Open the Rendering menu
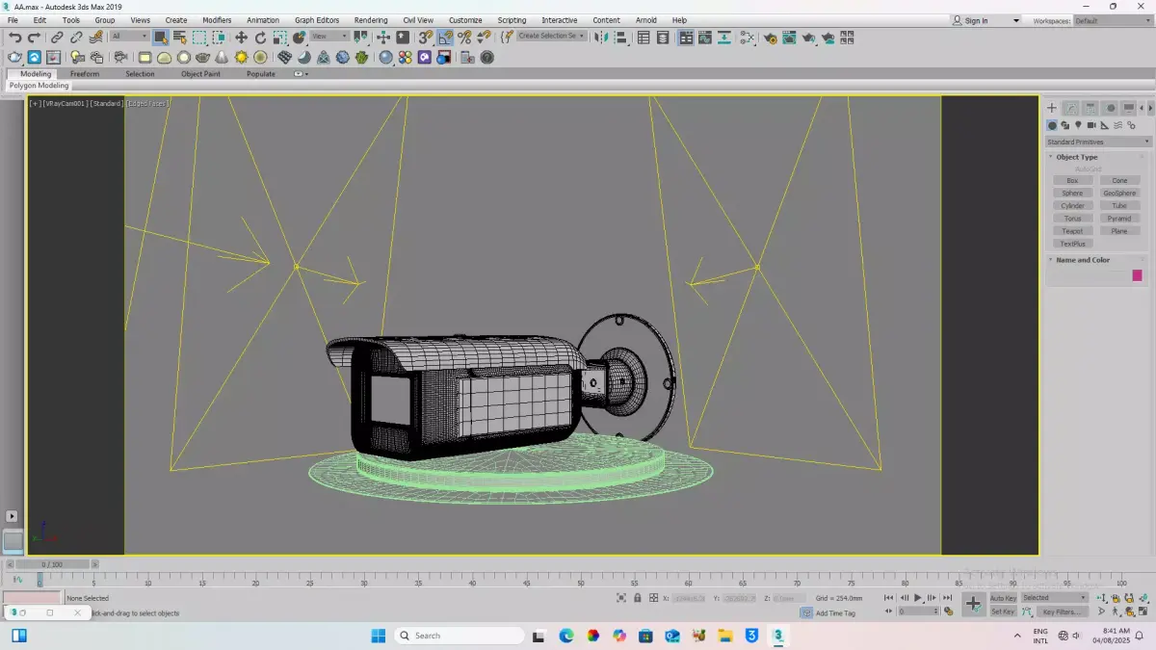 coord(371,20)
